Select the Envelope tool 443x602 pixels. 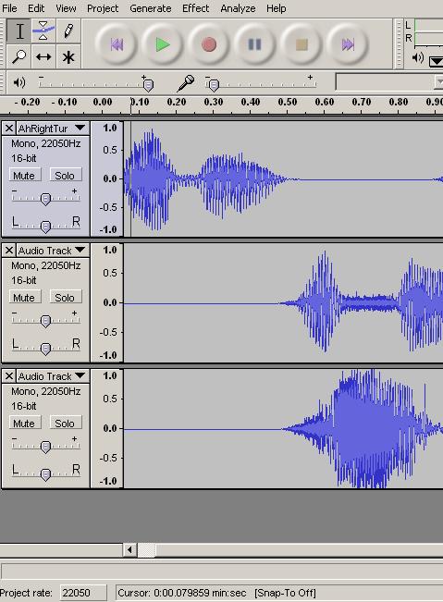(x=43, y=31)
